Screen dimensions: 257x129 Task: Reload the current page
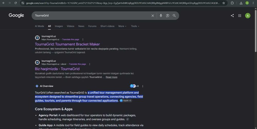pyautogui.click(x=16, y=3)
